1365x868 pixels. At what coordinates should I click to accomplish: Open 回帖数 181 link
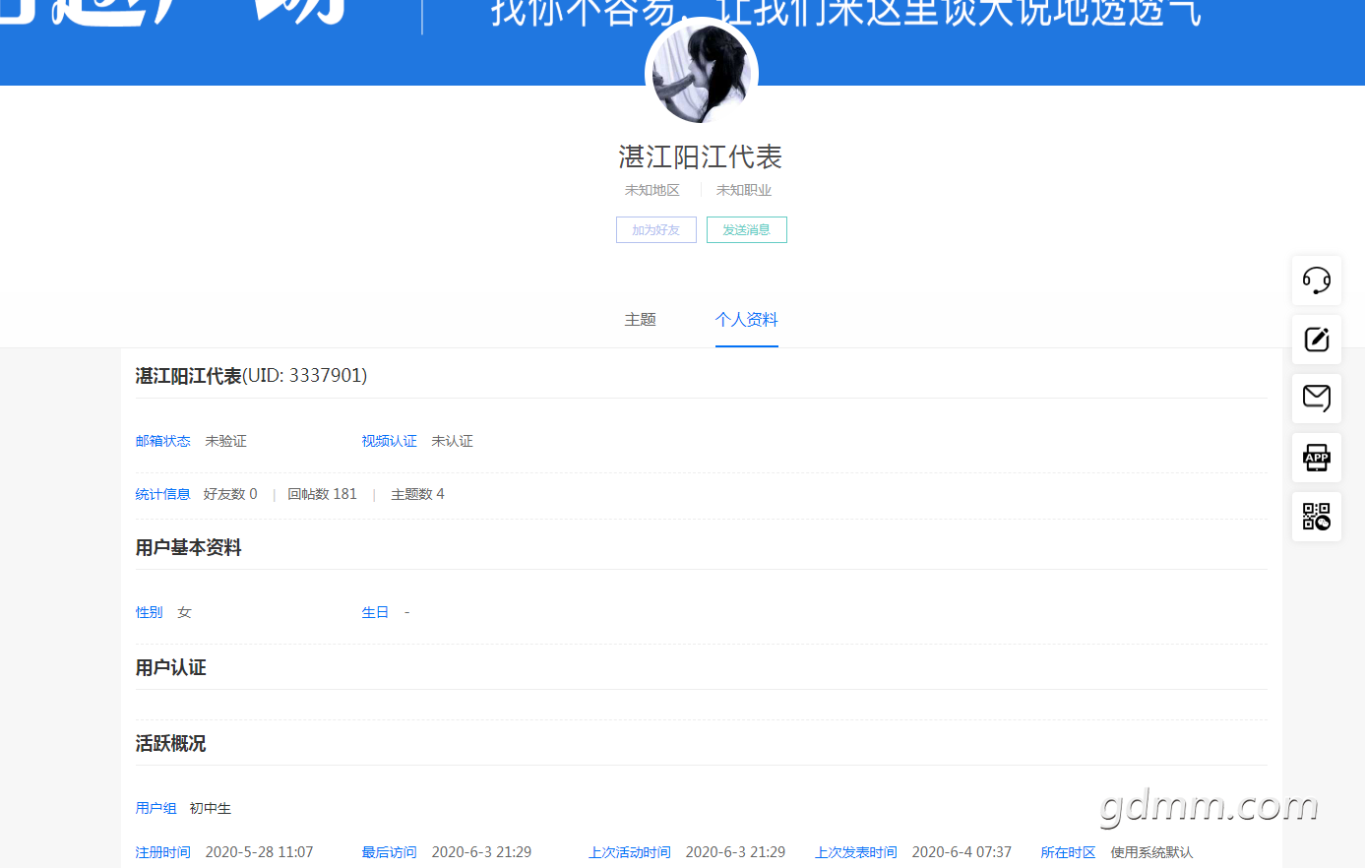click(x=322, y=494)
